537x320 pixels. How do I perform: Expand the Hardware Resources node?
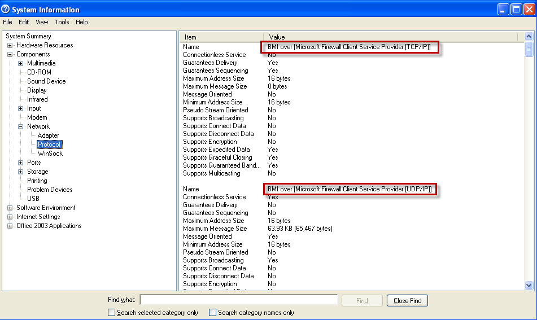point(10,45)
